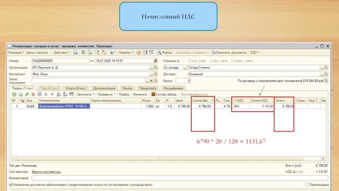The width and height of the screenshot is (339, 191).
Task: Open the Операция dropdown menu
Action: tap(16, 53)
